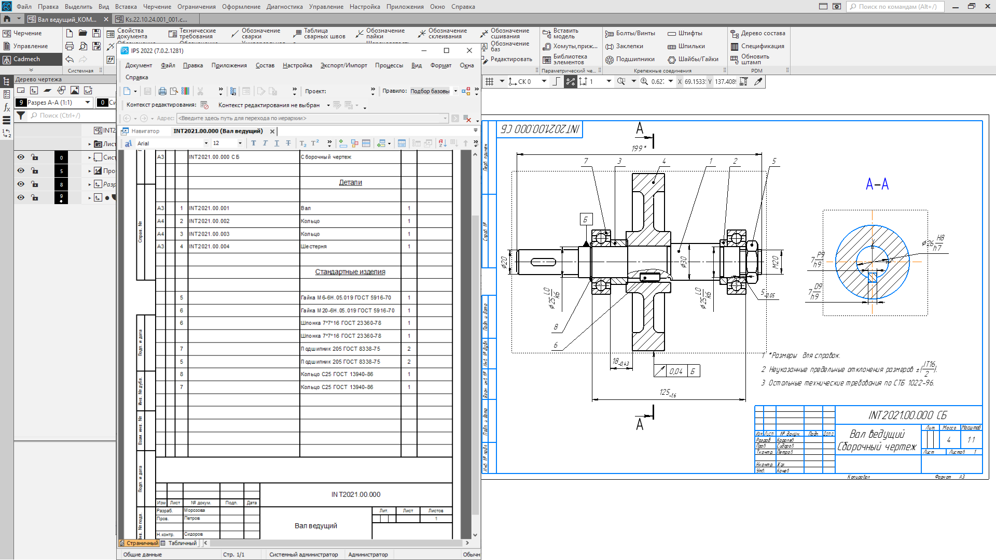
Task: Toggle the lock icon of layer 5
Action: (34, 170)
